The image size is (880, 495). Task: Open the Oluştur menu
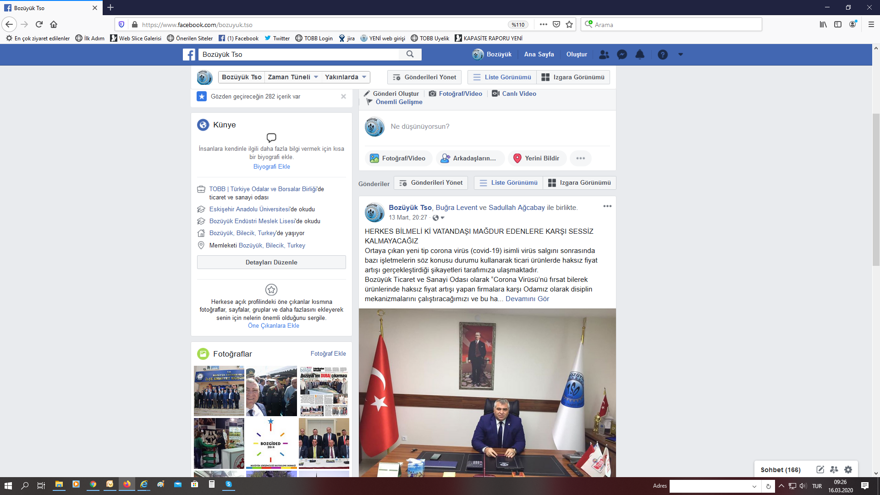(577, 54)
